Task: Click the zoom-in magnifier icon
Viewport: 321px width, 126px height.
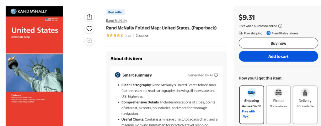Action: (89, 40)
